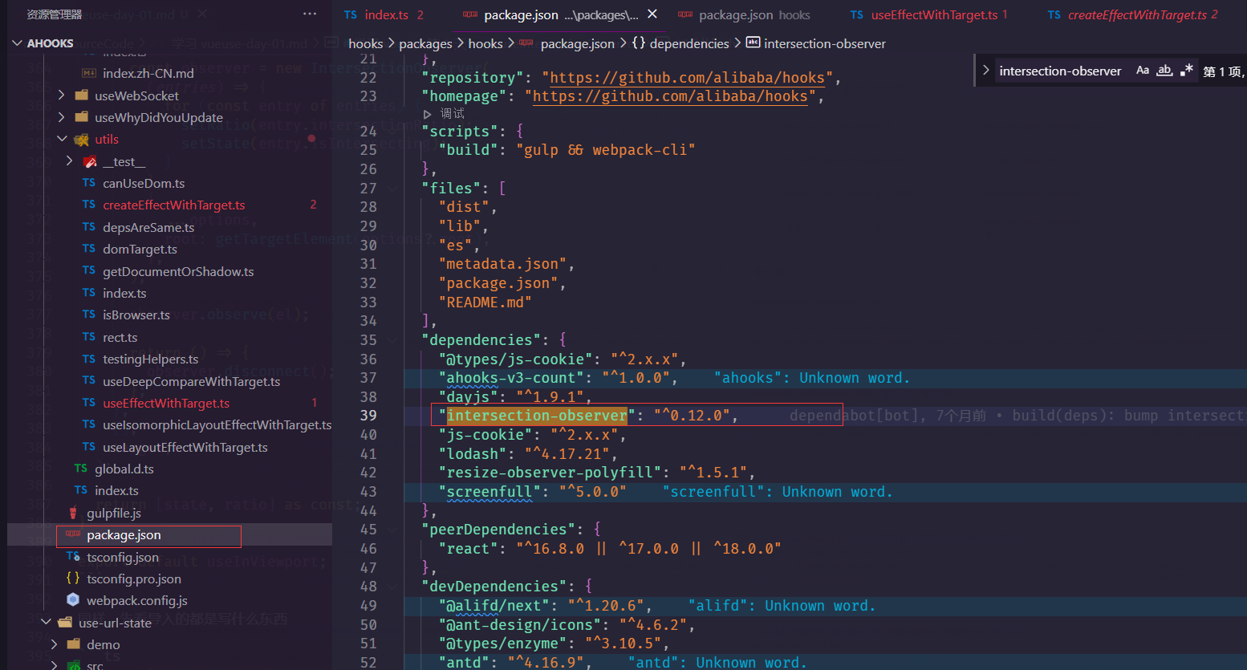
Task: Switch to package.json hooks tab
Action: (x=744, y=14)
